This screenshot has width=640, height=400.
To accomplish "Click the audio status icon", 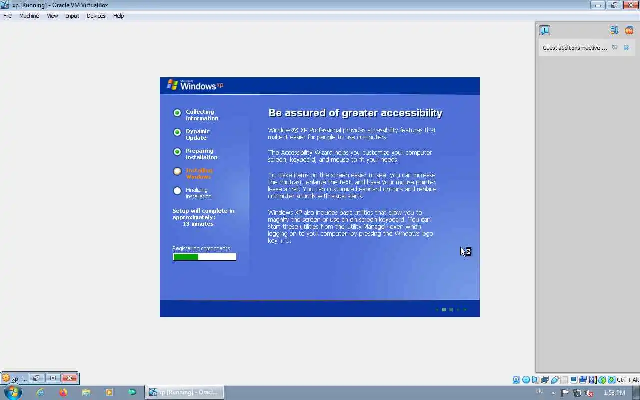I will 535,380.
